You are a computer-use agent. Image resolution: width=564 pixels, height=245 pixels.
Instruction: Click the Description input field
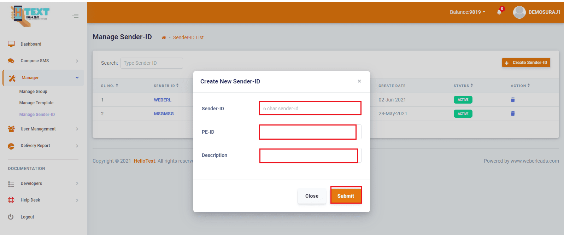pos(309,156)
